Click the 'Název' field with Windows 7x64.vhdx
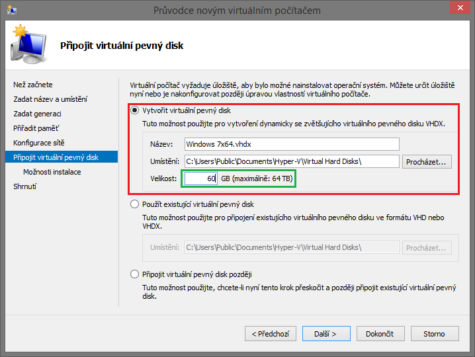Screen dimensions: 475x357 (x=292, y=144)
